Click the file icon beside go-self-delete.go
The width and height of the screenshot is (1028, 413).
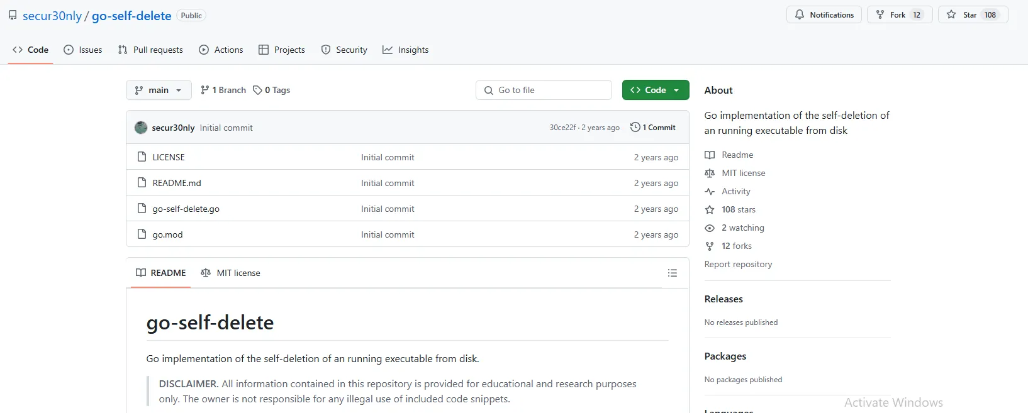tap(142, 209)
